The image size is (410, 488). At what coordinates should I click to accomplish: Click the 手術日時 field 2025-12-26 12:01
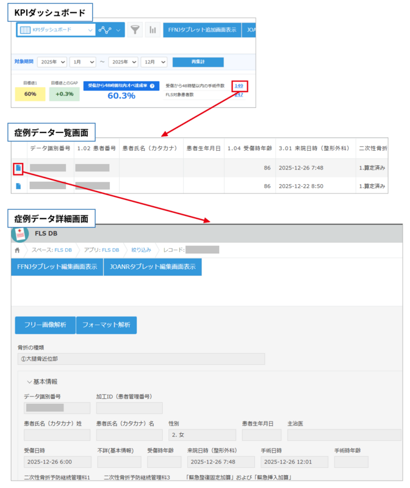(x=295, y=462)
